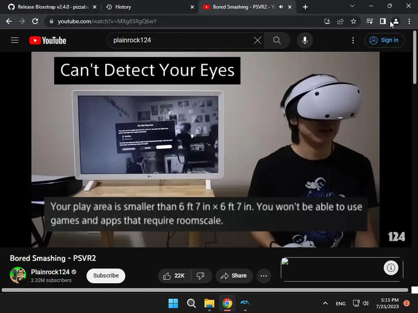Image resolution: width=418 pixels, height=313 pixels.
Task: Click the 2.32M subscribers text
Action: (x=51, y=280)
